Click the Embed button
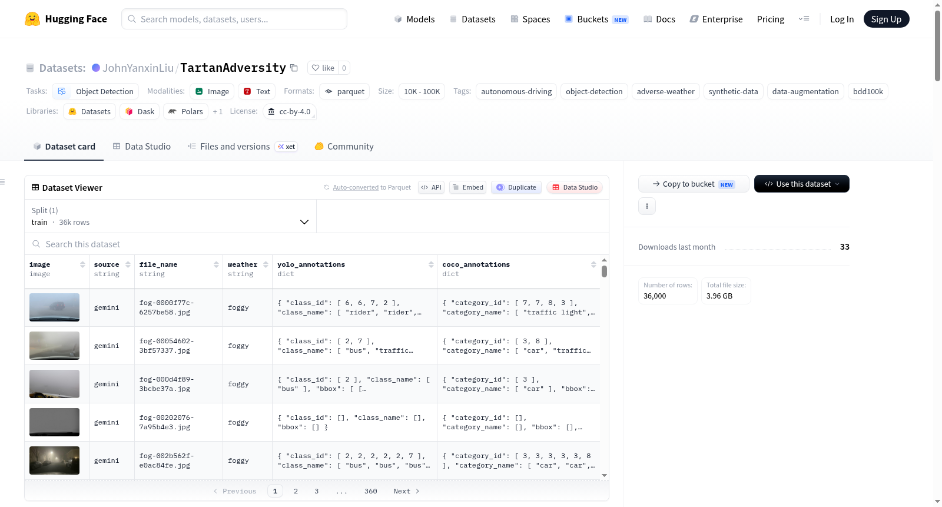Viewport: 942px width, 507px height. tap(467, 187)
